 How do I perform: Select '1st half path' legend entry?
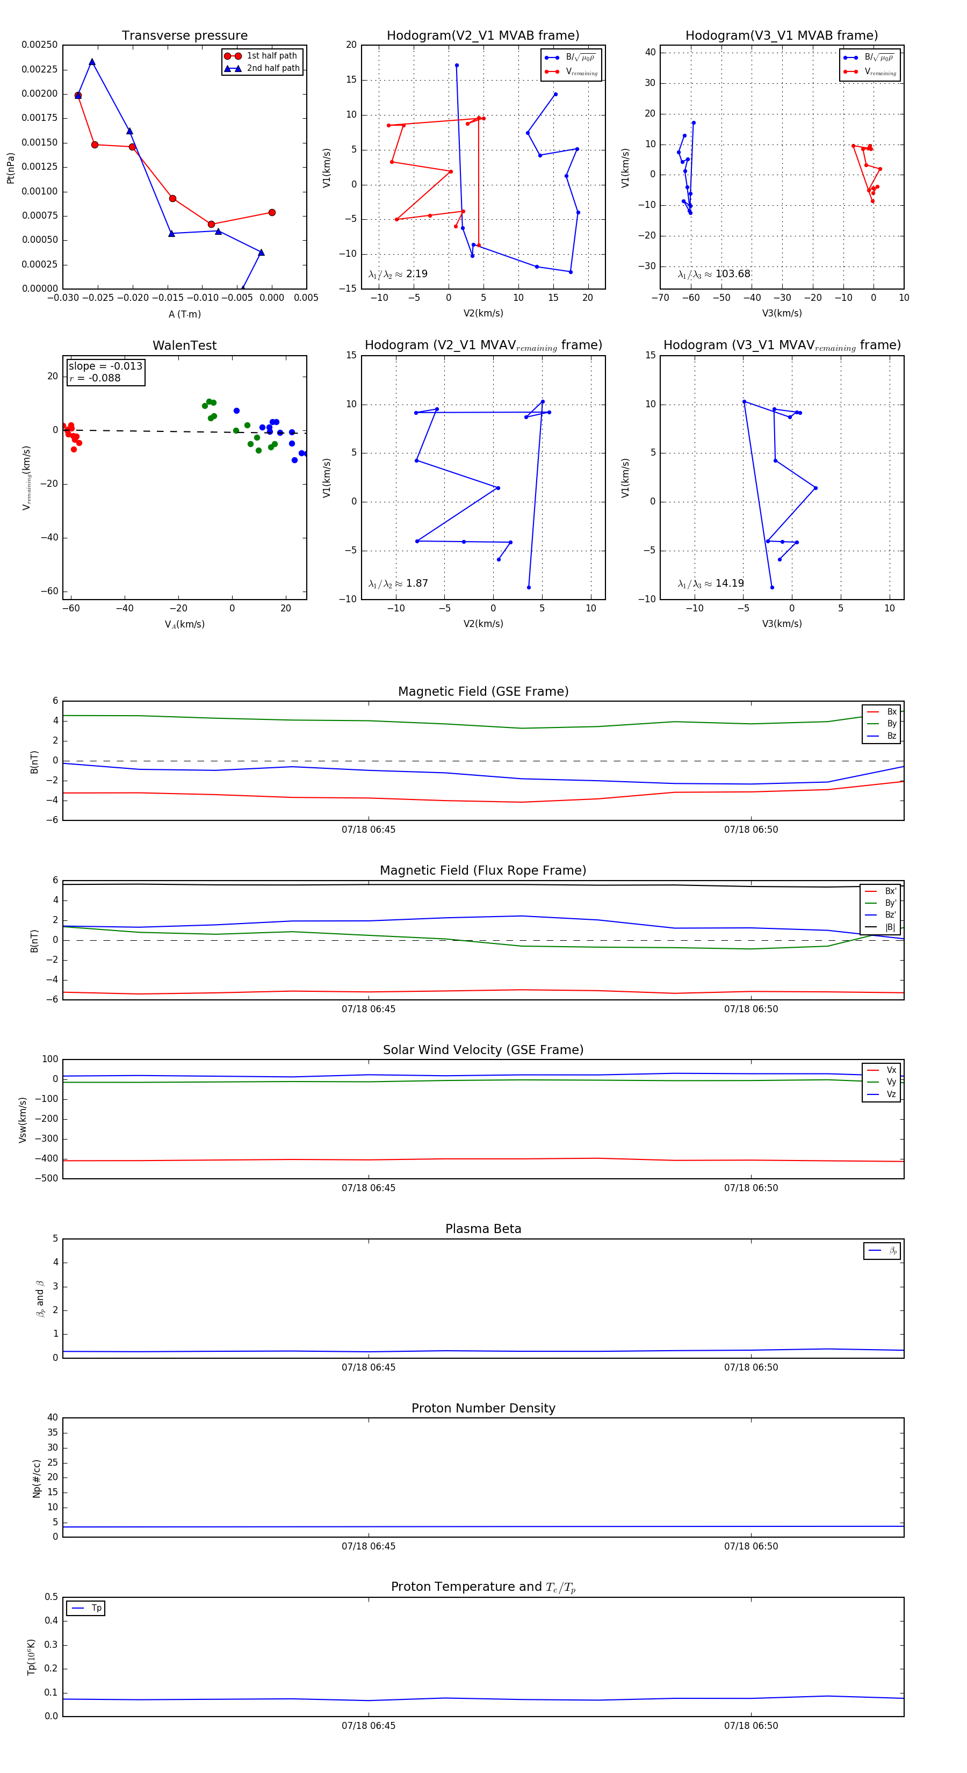tap(262, 56)
